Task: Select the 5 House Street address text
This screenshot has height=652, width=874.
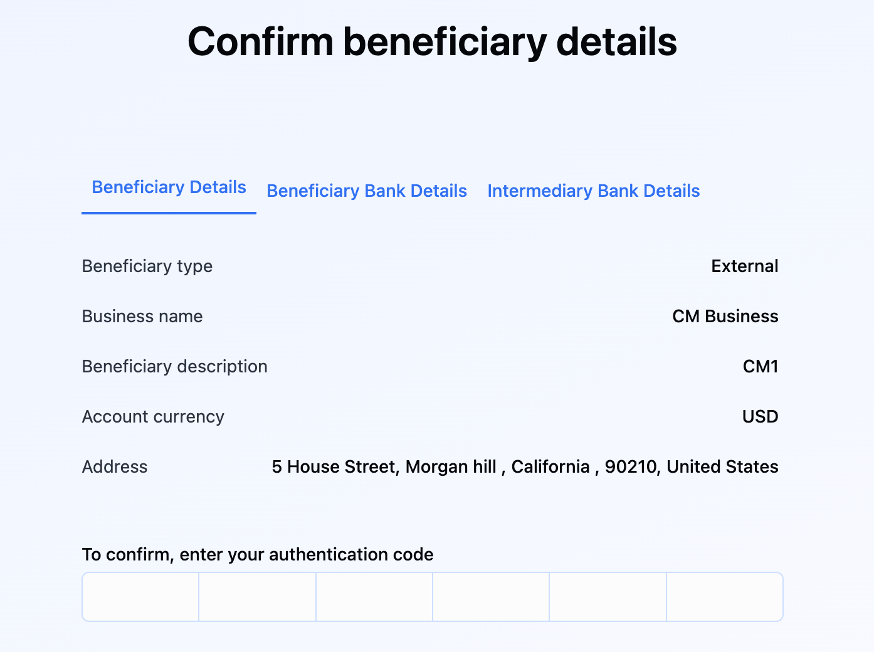Action: point(525,467)
